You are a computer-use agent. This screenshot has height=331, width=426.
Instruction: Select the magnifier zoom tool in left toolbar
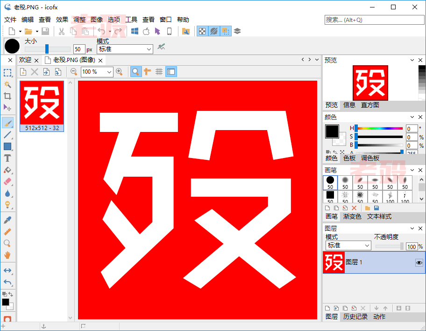[x=7, y=243]
